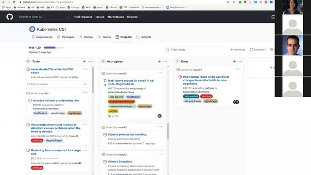Viewport: 311px width, 175px height.
Task: Open menu for 'VolumeAttachment not marked' card
Action: coord(85,125)
